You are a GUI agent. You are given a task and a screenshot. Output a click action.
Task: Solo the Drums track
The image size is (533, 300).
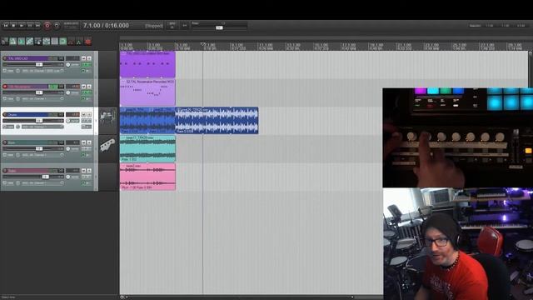(x=89, y=115)
